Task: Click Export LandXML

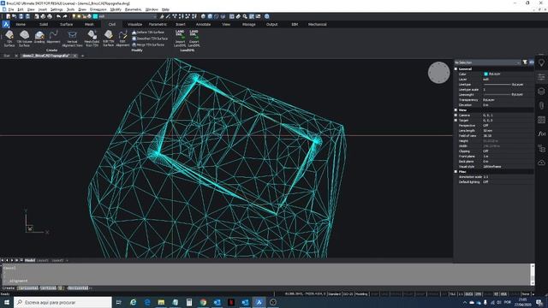Action: point(194,38)
